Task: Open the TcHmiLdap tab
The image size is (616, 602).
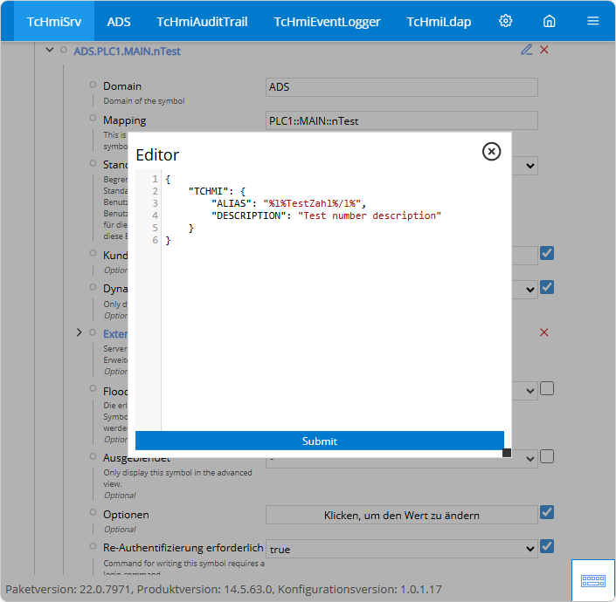Action: coord(439,22)
